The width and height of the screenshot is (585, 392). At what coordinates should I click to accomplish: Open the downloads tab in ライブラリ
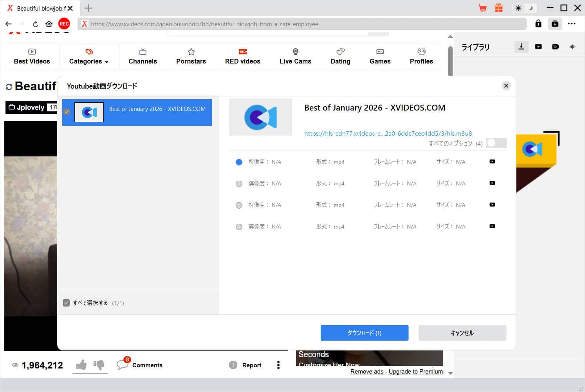click(x=521, y=47)
